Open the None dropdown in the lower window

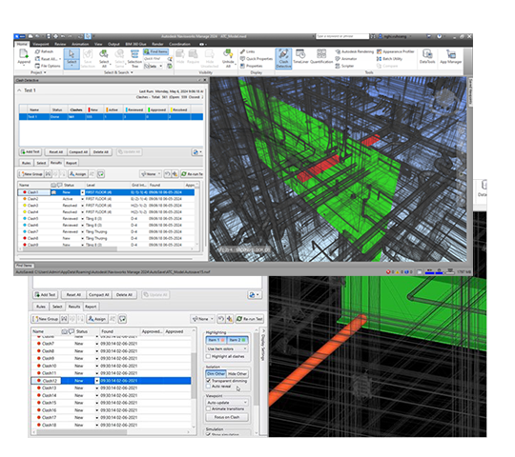point(202,319)
